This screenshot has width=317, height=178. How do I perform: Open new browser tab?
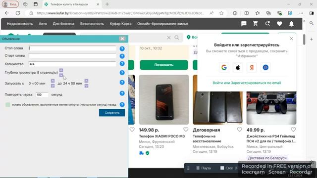[x=107, y=4]
